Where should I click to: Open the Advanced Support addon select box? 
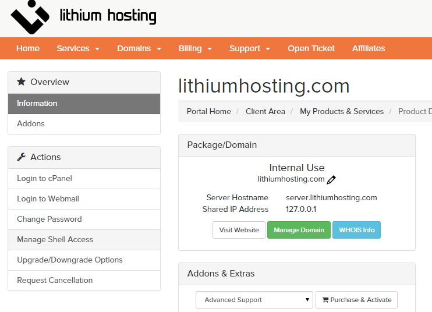click(x=254, y=300)
